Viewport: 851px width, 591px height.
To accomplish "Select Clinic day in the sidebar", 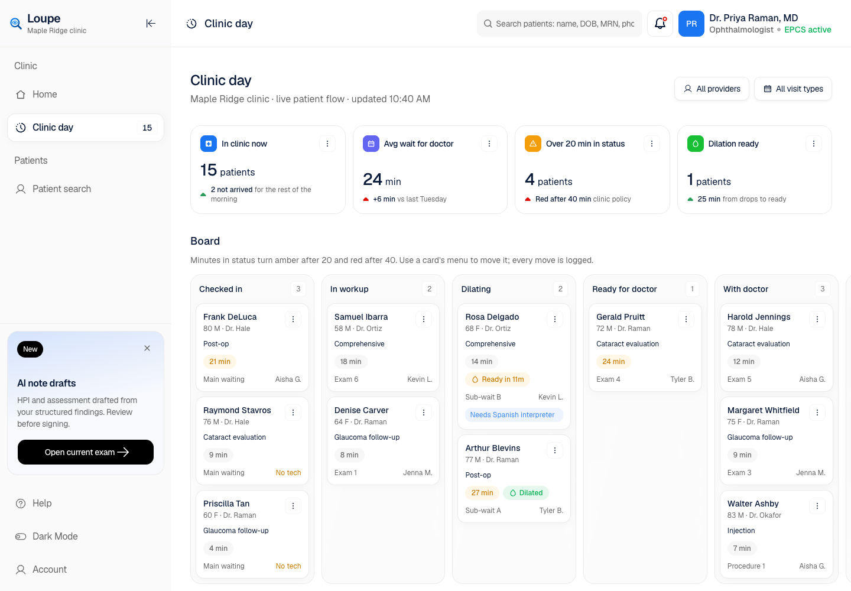I will coord(86,128).
